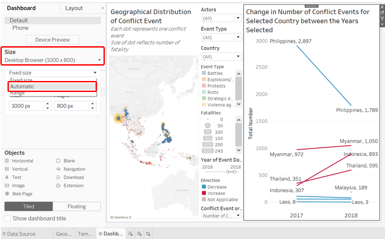Select the Web Page object

pos(22,194)
